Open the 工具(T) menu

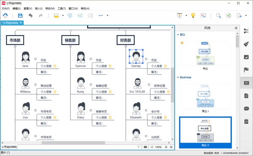pyautogui.click(x=62, y=8)
